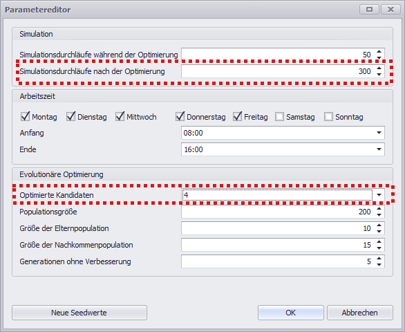This screenshot has height=332, width=405.
Task: Cancel with the Abbrechen button
Action: tap(360, 313)
